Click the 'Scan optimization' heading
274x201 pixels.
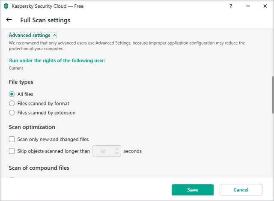pyautogui.click(x=32, y=127)
